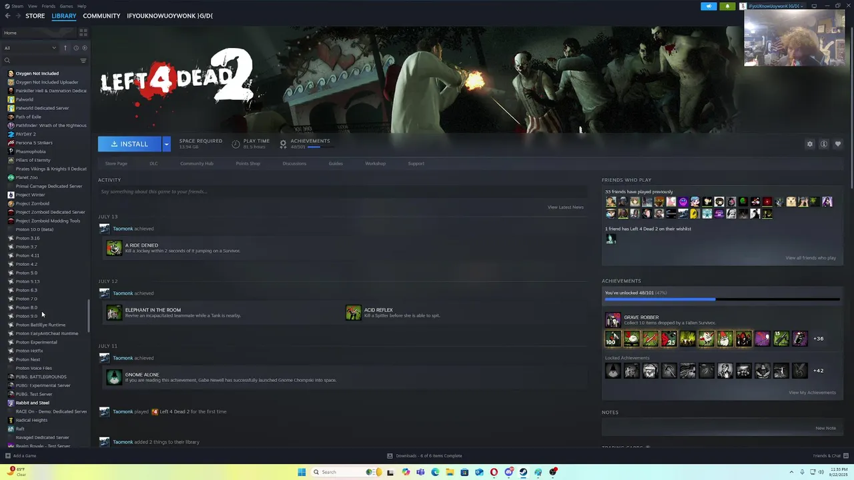854x480 pixels.
Task: Expand the +42 locked achievements
Action: click(818, 371)
